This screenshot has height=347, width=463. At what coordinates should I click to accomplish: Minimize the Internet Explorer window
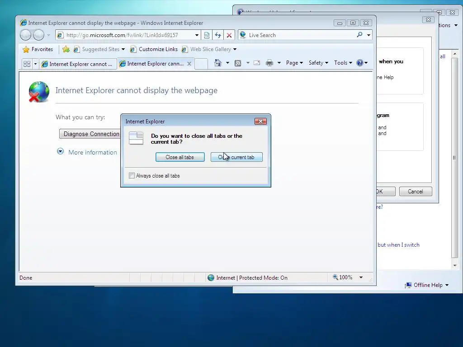click(x=340, y=23)
